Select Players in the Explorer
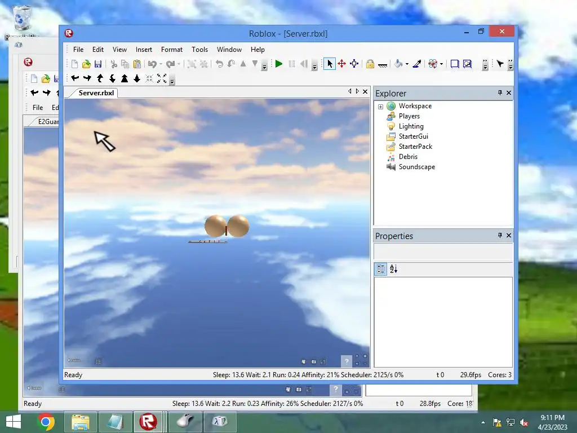The height and width of the screenshot is (433, 577). click(x=409, y=116)
